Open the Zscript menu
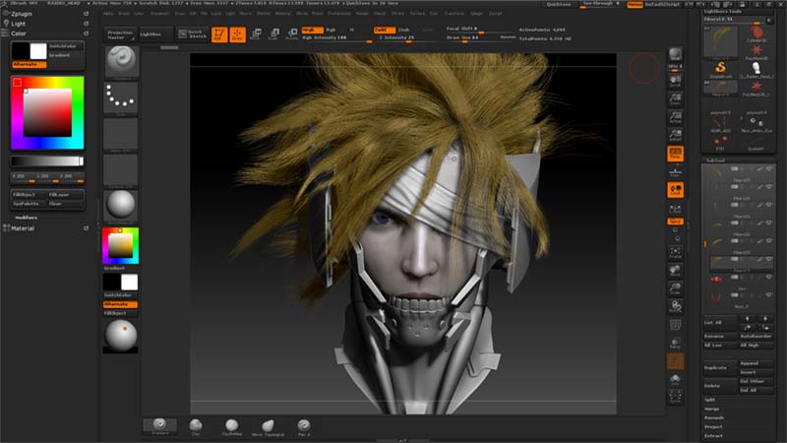Image resolution: width=787 pixels, height=443 pixels. (496, 14)
